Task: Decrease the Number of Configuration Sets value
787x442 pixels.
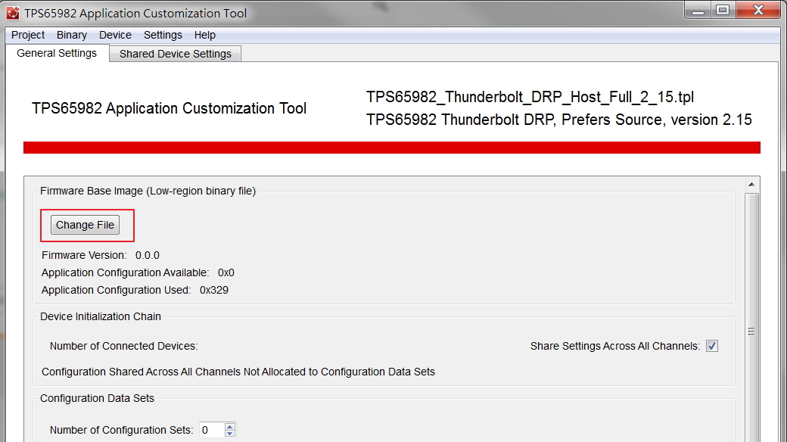Action: (x=229, y=434)
